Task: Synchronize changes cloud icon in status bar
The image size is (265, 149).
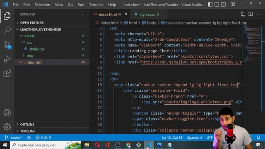Action: tap(29, 137)
